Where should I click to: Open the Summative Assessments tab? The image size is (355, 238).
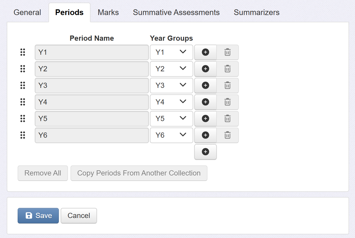(x=176, y=12)
